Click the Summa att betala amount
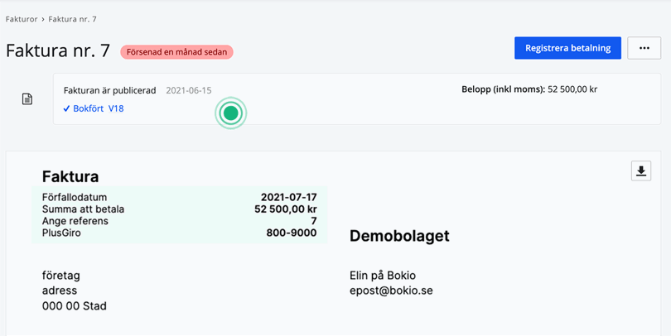The image size is (671, 336). pyautogui.click(x=285, y=209)
